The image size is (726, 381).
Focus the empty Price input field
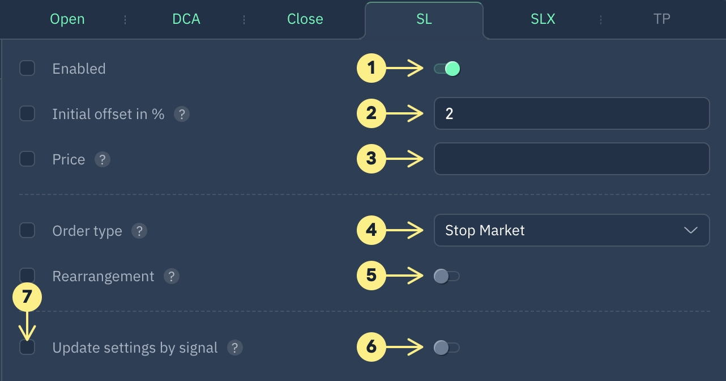(x=571, y=159)
